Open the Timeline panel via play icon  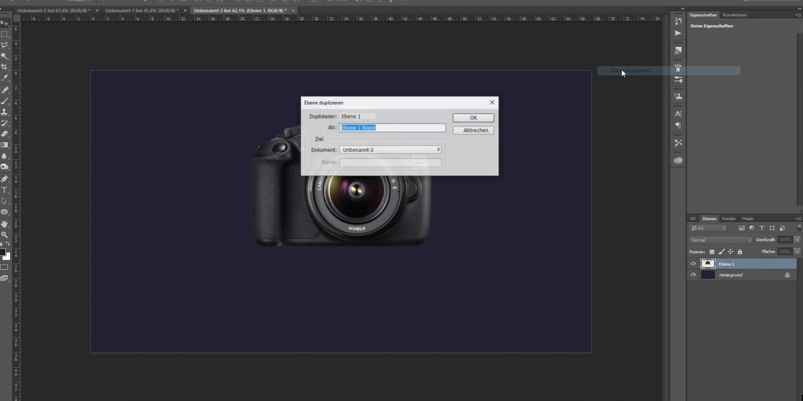678,31
